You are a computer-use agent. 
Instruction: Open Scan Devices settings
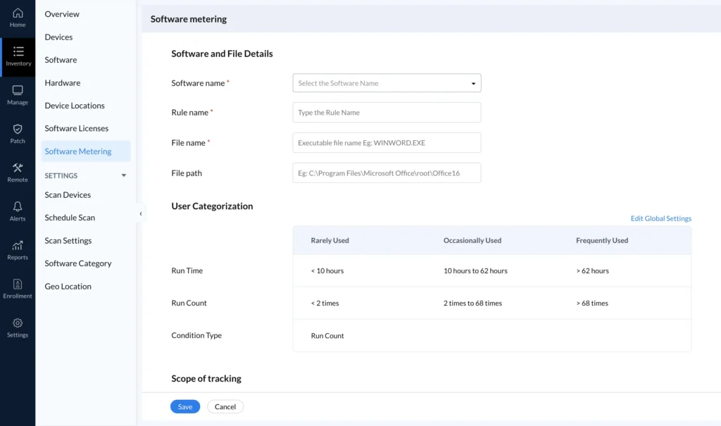(x=68, y=194)
